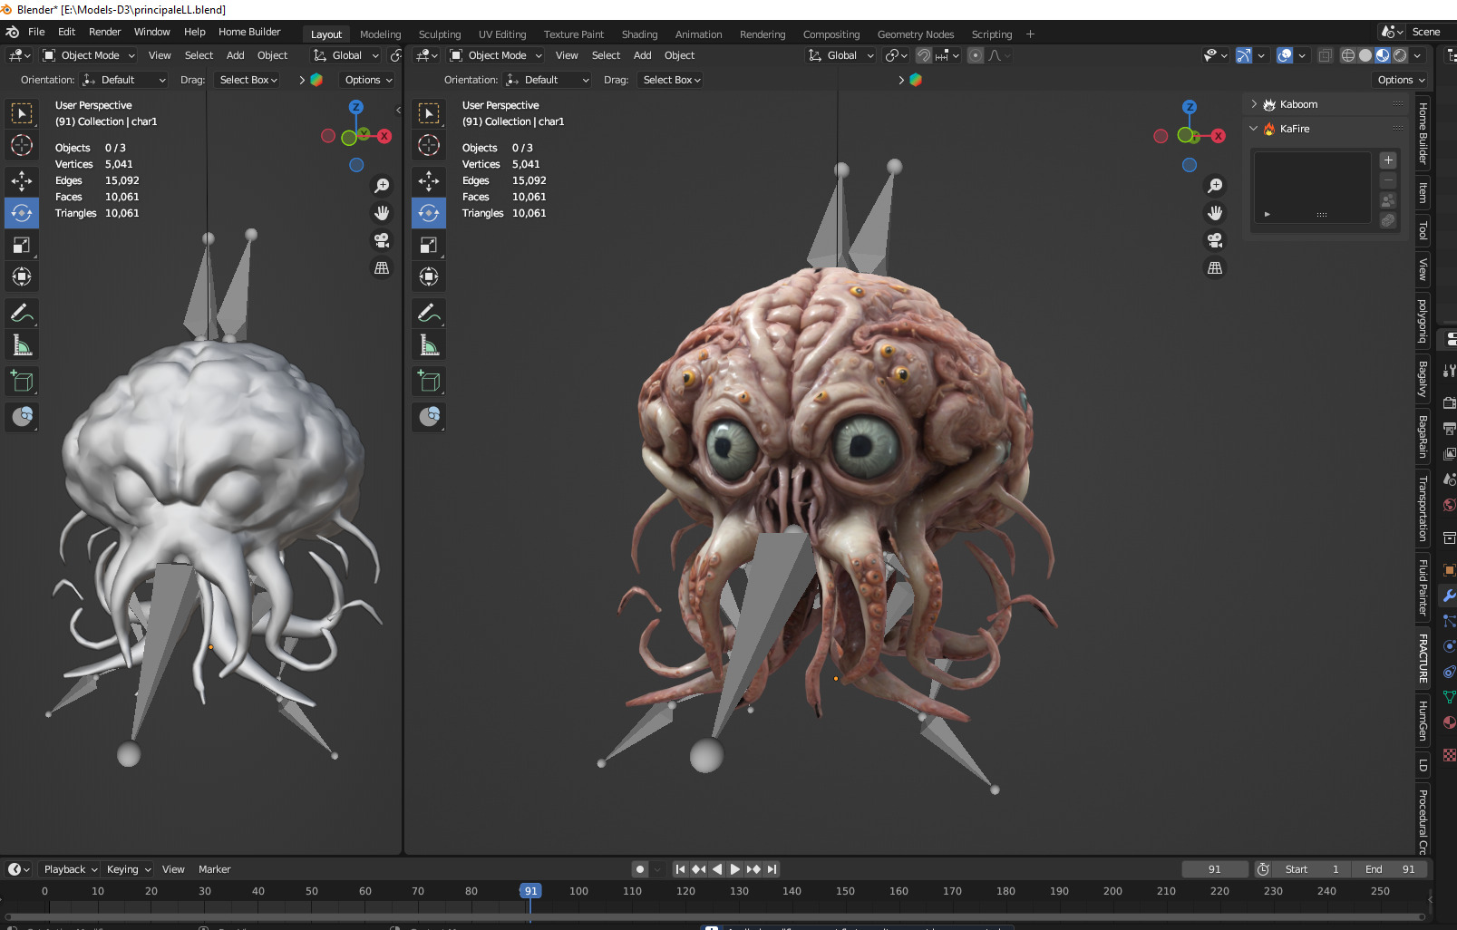This screenshot has width=1457, height=930.
Task: Switch to the Geometry Nodes workspace tab
Action: click(x=916, y=34)
